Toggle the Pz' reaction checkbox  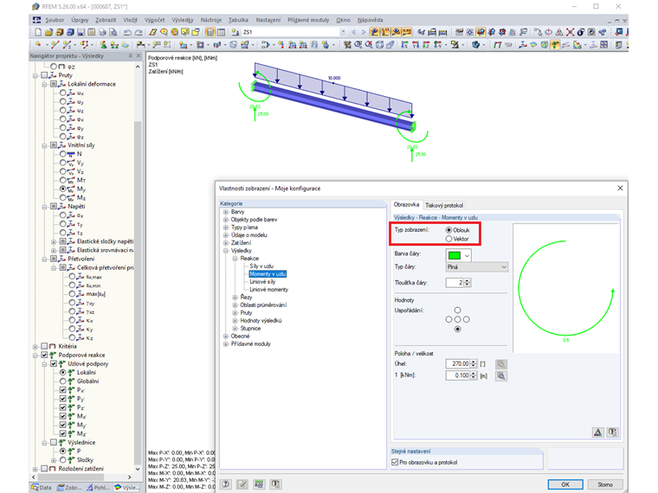tap(62, 407)
